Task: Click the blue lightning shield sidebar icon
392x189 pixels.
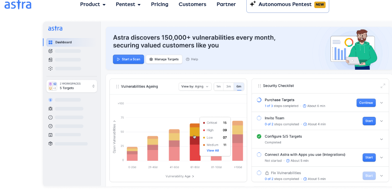Action: point(50,100)
